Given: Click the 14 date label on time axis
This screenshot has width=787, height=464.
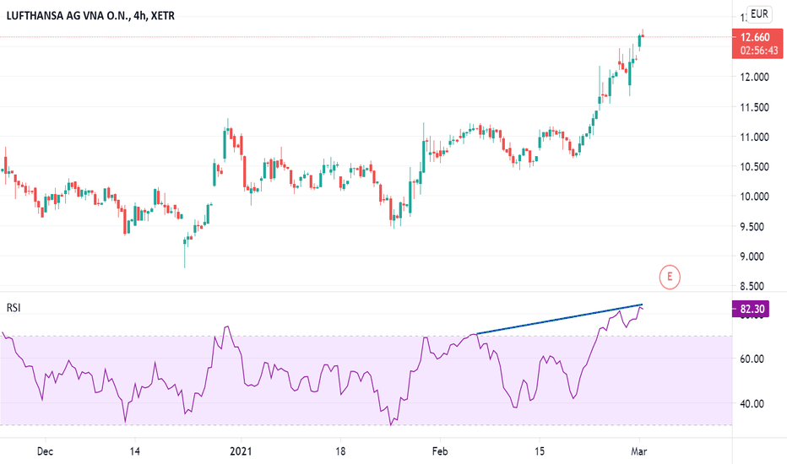Looking at the screenshot, I should coord(134,451).
